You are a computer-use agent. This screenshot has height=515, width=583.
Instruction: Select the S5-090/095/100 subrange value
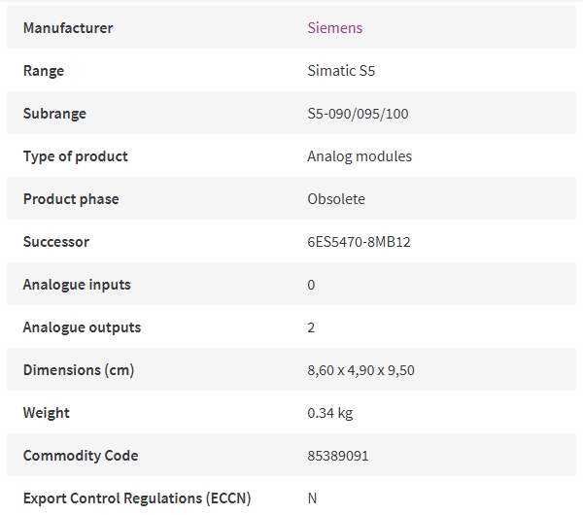(358, 114)
